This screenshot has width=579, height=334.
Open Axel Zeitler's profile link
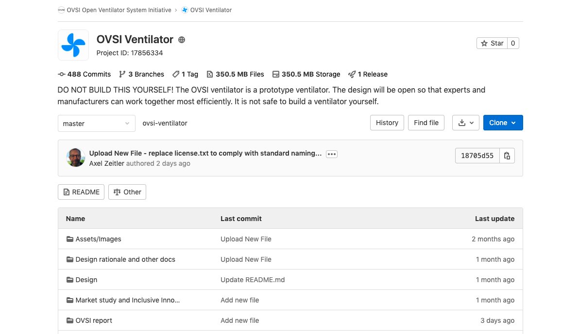tap(107, 163)
